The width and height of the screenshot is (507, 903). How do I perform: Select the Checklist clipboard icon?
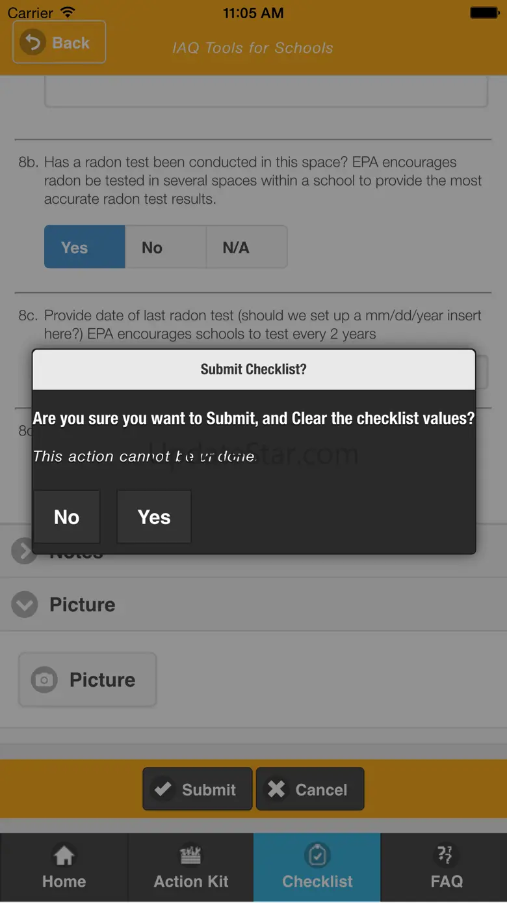[317, 855]
